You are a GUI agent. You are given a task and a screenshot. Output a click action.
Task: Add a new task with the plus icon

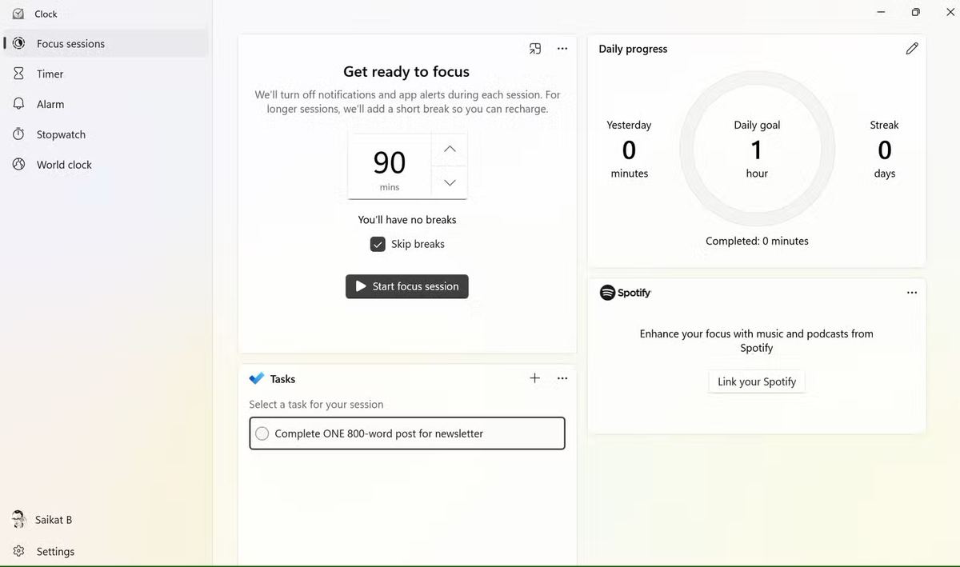pyautogui.click(x=534, y=377)
